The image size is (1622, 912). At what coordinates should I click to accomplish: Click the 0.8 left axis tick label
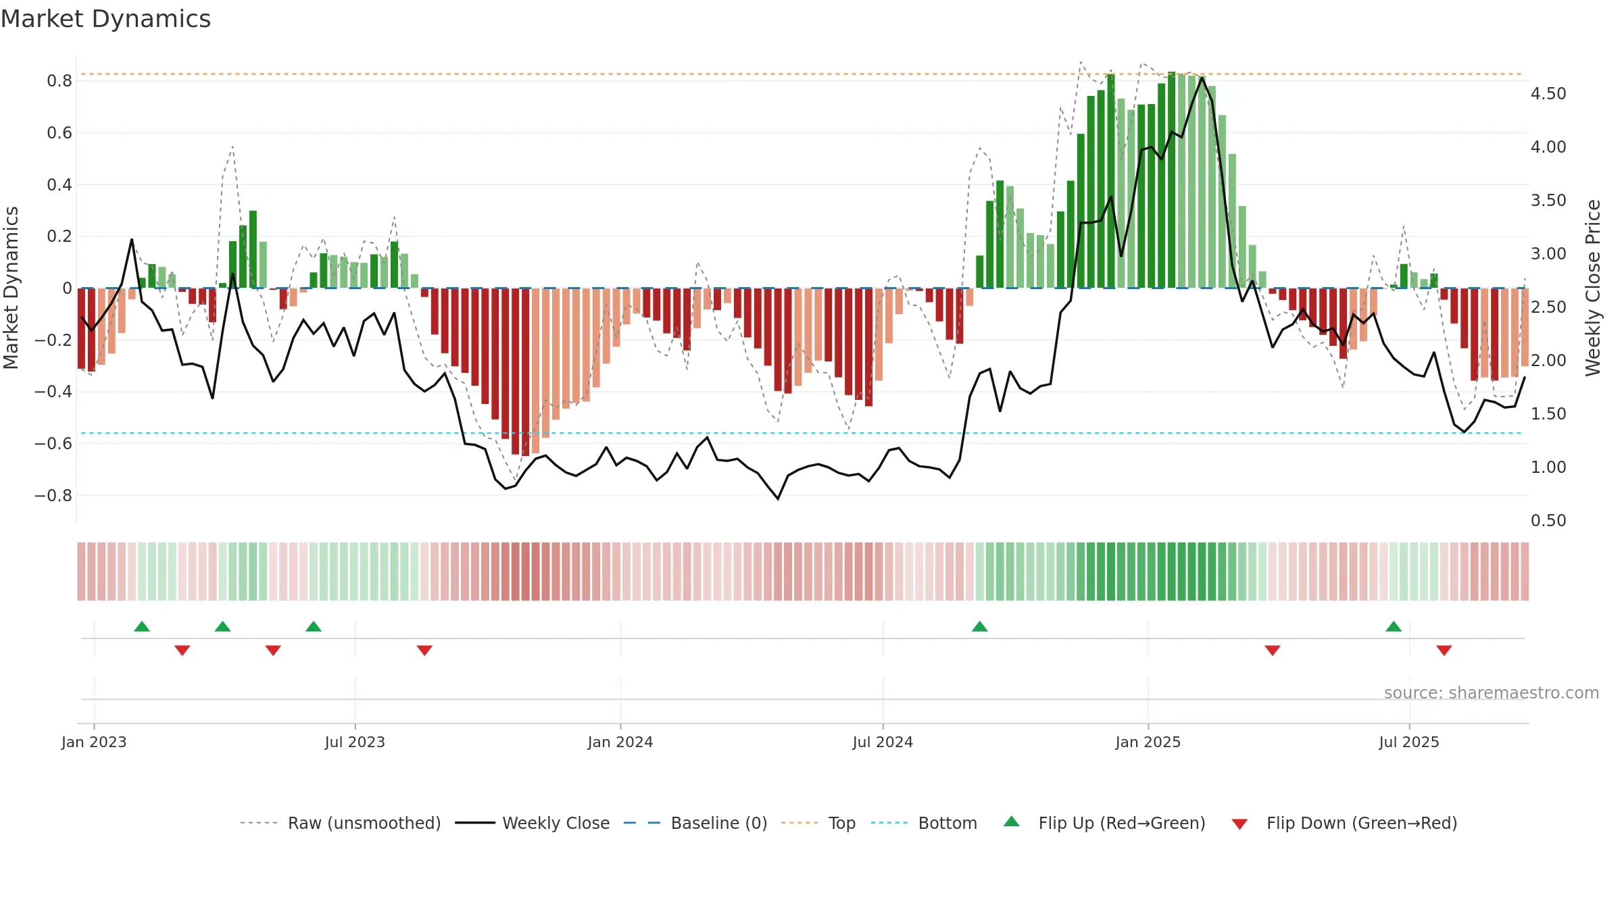(x=59, y=81)
